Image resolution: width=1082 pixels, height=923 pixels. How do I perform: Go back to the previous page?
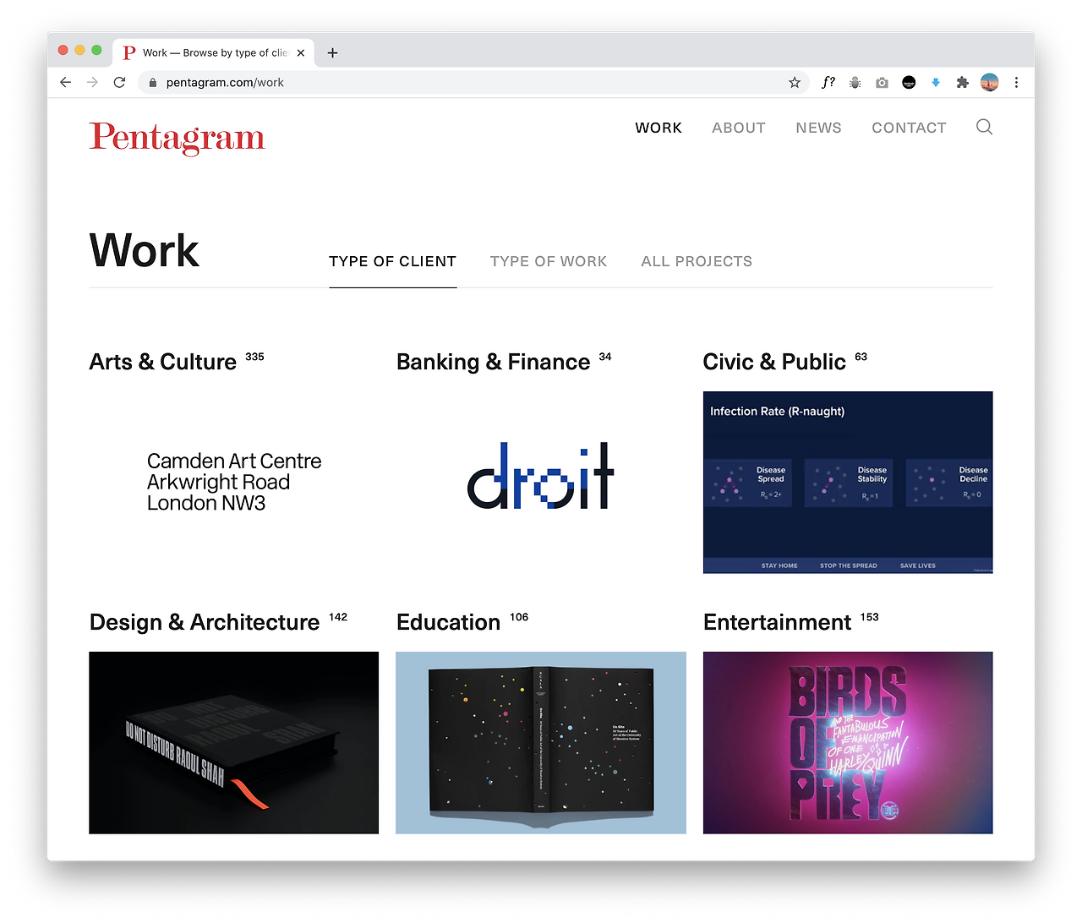pos(65,82)
